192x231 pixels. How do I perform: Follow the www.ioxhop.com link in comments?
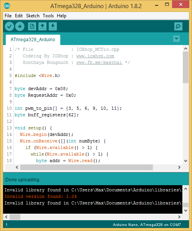tap(95, 56)
